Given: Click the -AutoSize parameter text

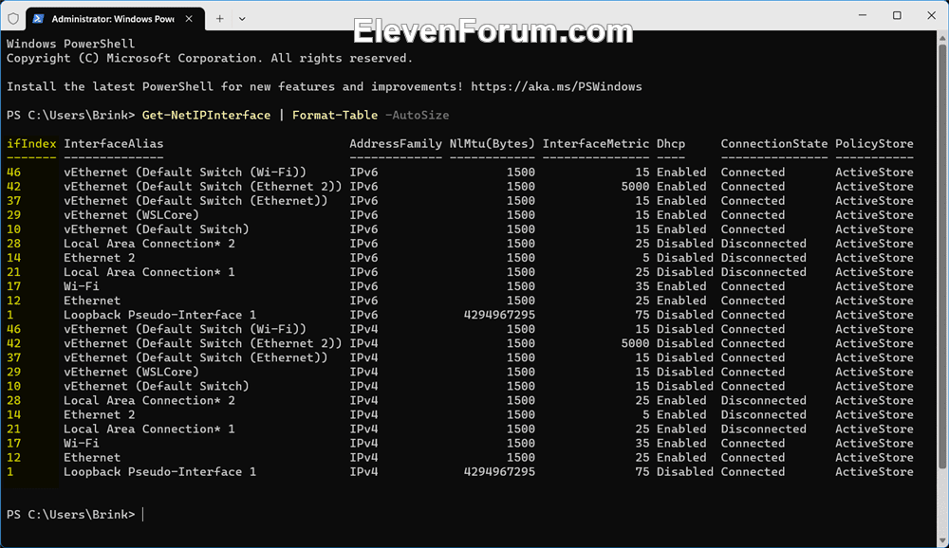Looking at the screenshot, I should (417, 115).
